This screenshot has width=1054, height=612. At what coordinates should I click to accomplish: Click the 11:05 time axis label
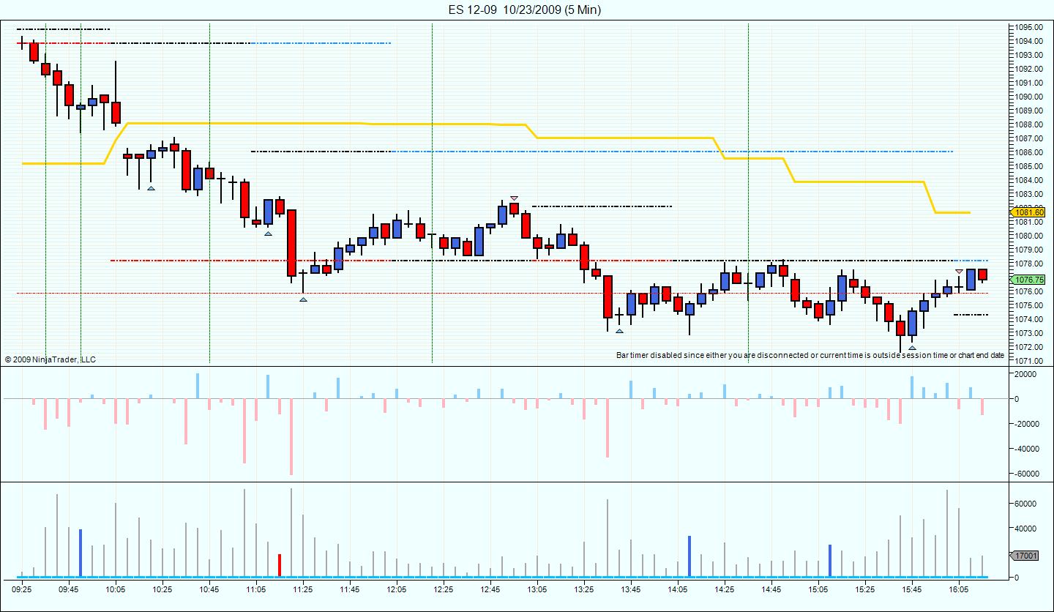coord(256,589)
